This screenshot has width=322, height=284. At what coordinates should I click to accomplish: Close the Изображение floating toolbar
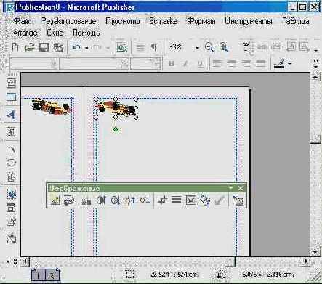click(x=241, y=188)
